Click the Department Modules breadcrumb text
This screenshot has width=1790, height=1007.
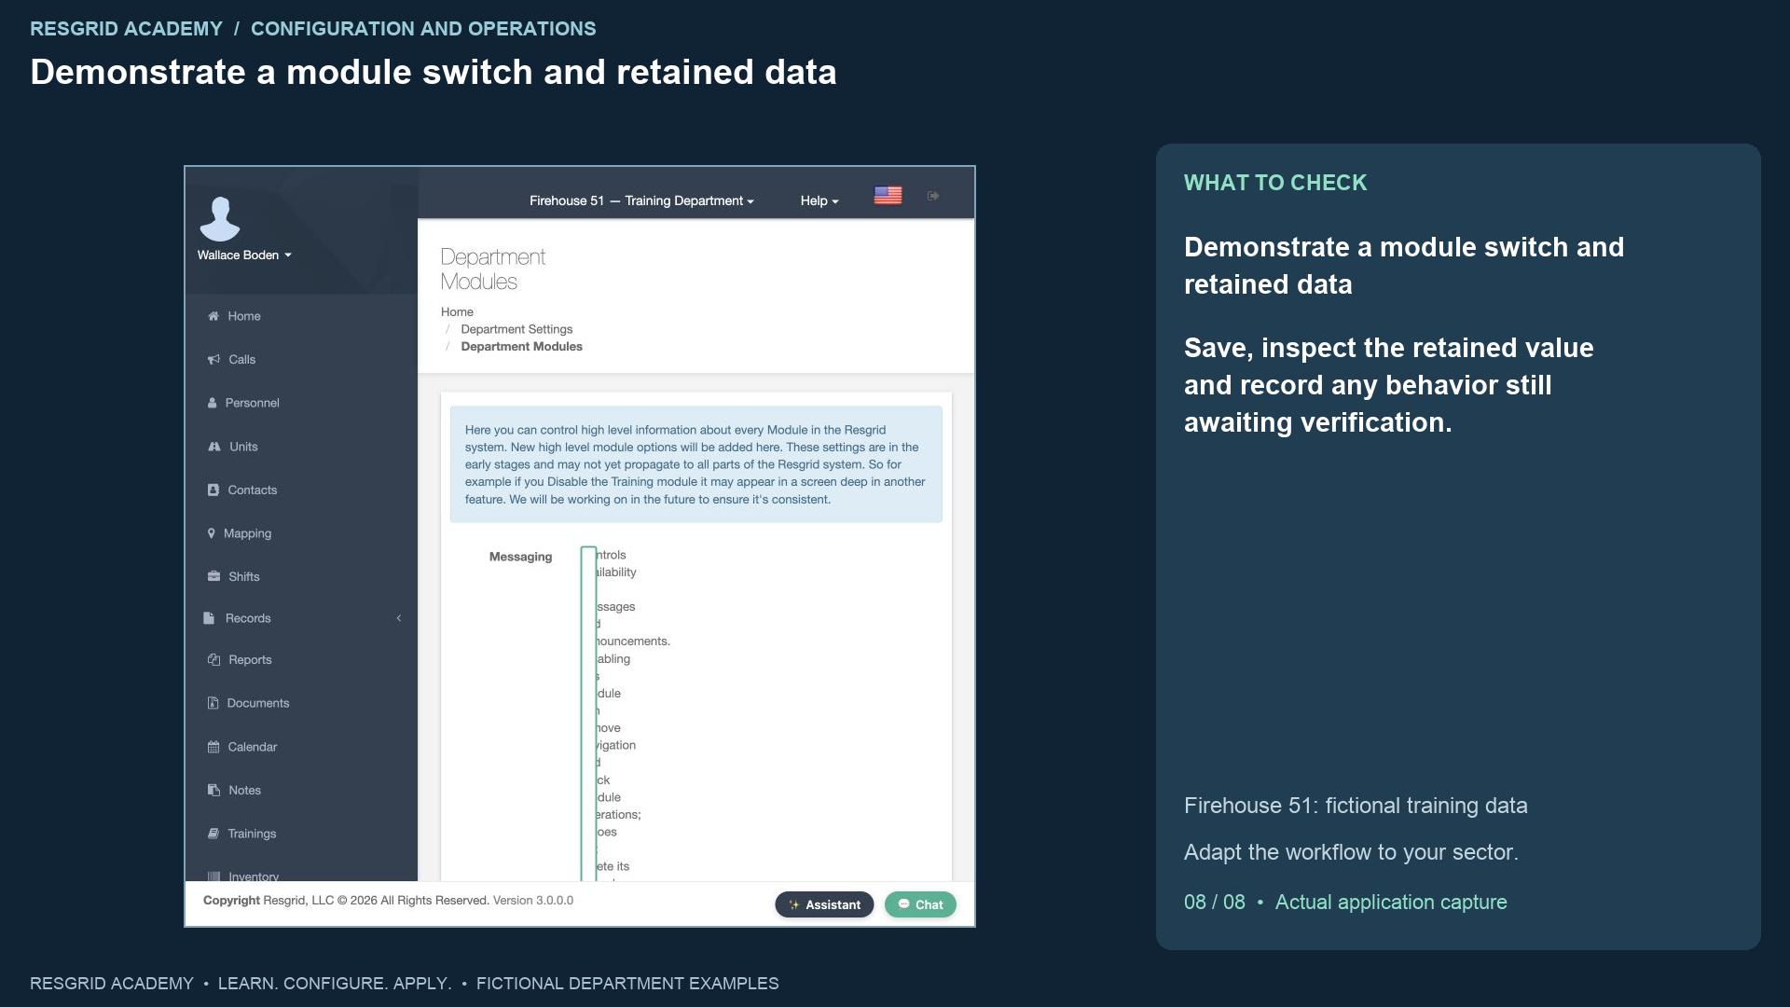click(521, 346)
